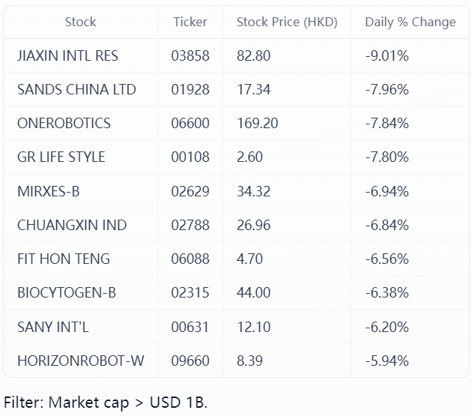The height and width of the screenshot is (416, 472).
Task: Click CHUANGXIN IND stock name
Action: pyautogui.click(x=72, y=226)
